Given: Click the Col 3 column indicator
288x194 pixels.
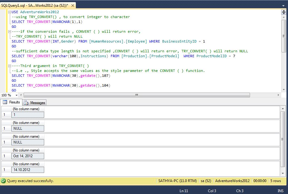Looking at the screenshot, I should click(x=212, y=191).
